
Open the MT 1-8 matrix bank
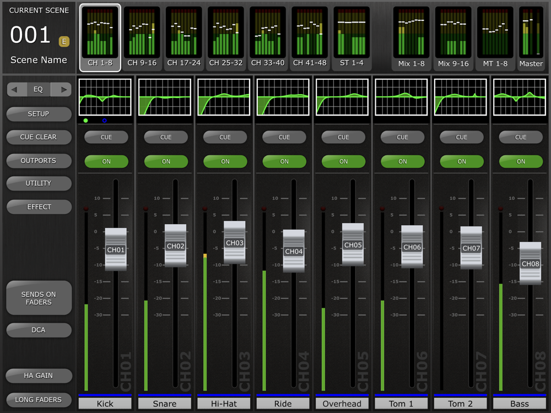pos(495,37)
